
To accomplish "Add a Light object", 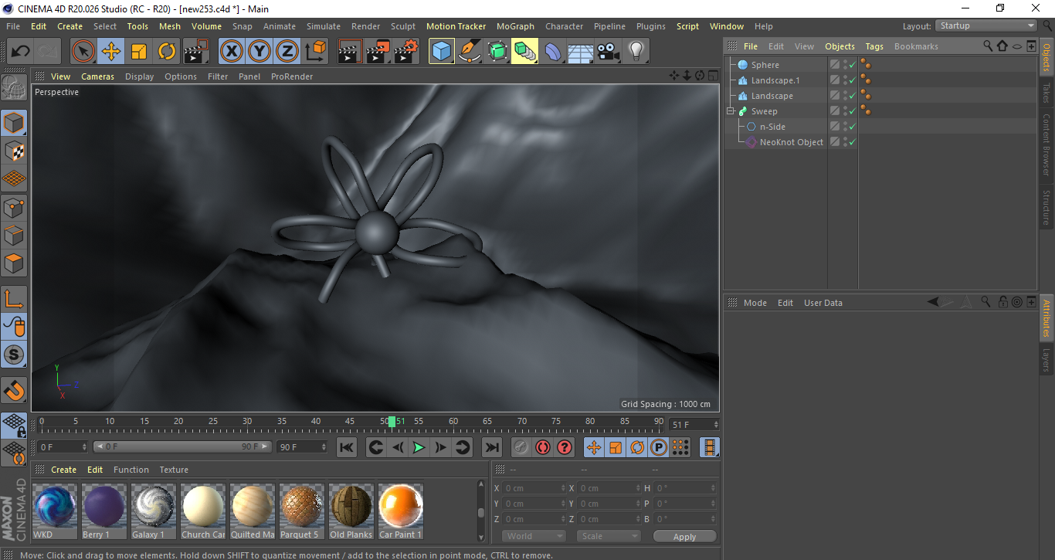I will pyautogui.click(x=636, y=52).
